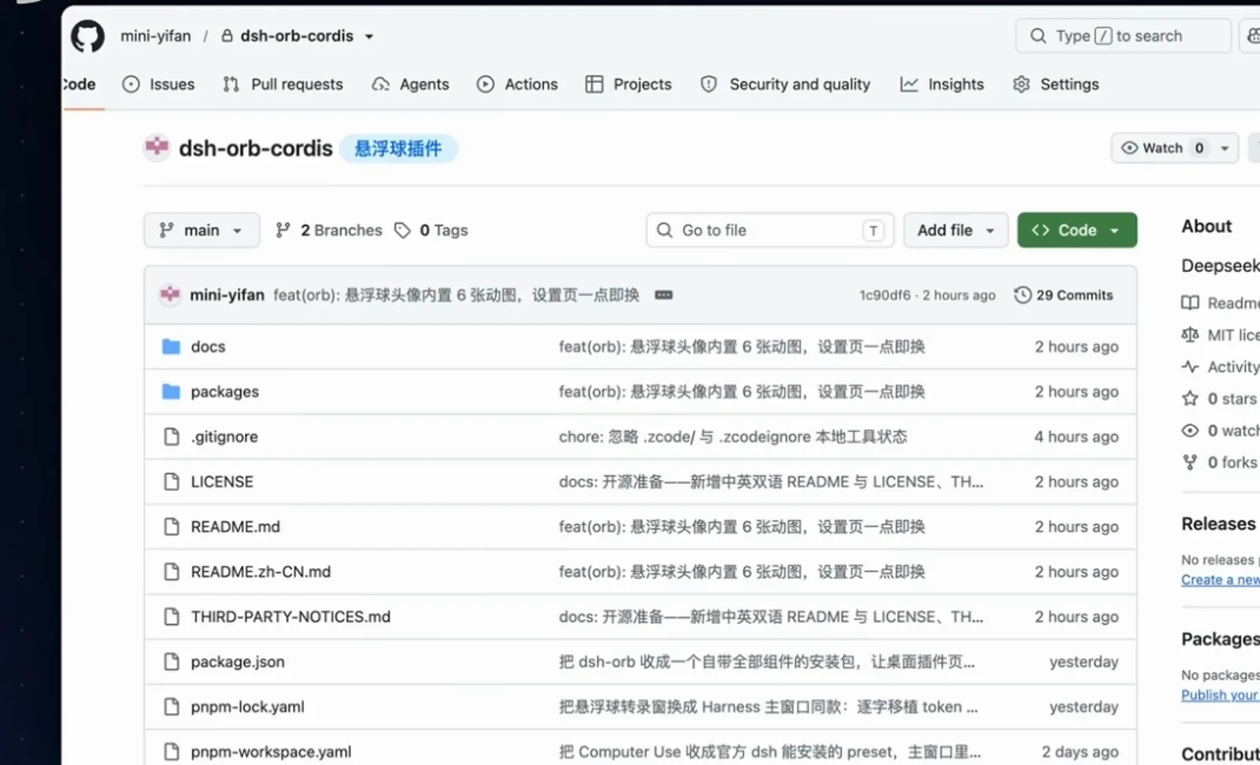Open the LICENSE row docs commit message
Image resolution: width=1260 pixels, height=765 pixels.
(771, 481)
